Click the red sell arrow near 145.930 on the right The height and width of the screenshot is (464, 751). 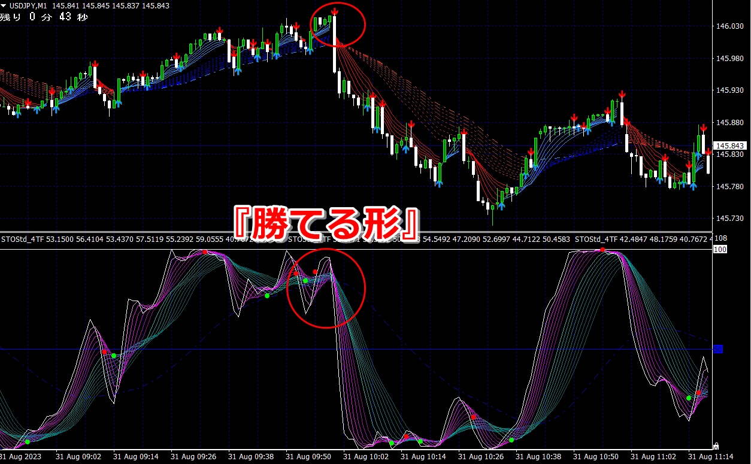click(622, 95)
